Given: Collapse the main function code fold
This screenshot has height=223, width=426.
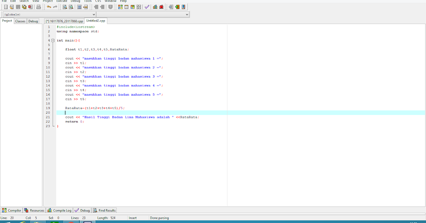Looking at the screenshot, I should coord(53,40).
